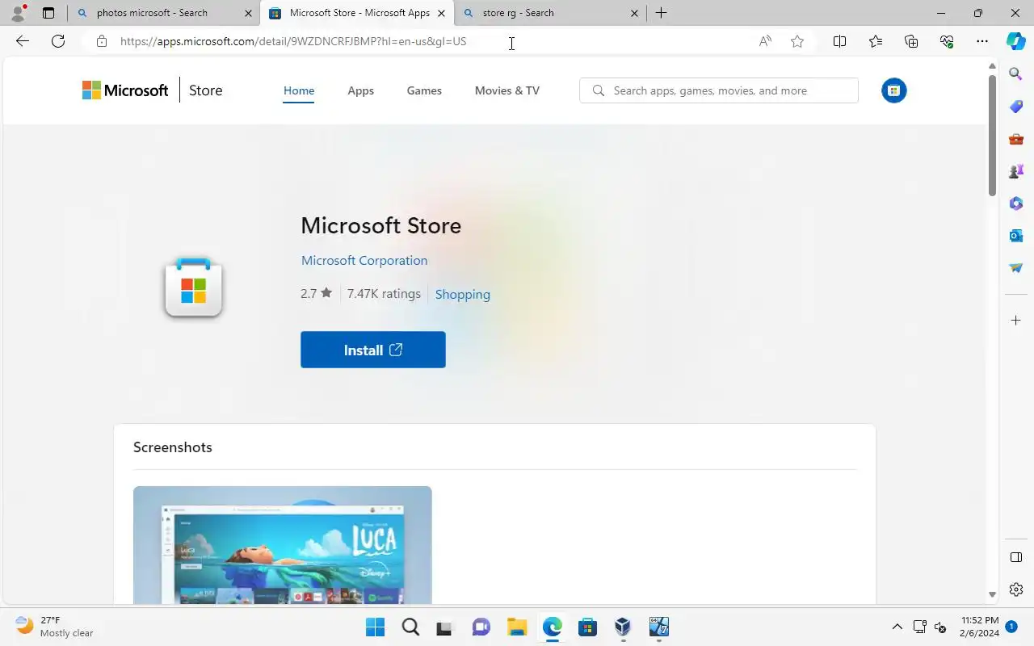
Task: Open the Games navigation item
Action: 424,90
